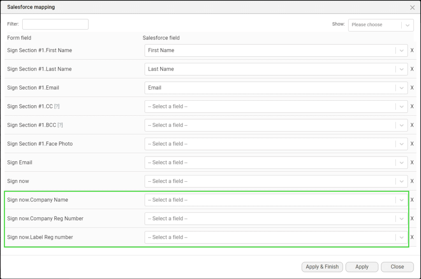Click the [?] help next to CC
The height and width of the screenshot is (279, 421).
coord(57,106)
